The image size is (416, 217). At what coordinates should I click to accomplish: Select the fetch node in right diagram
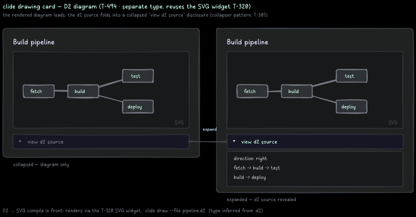(x=252, y=91)
